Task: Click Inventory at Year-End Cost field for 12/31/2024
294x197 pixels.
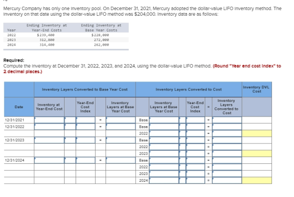Action: 49,160
